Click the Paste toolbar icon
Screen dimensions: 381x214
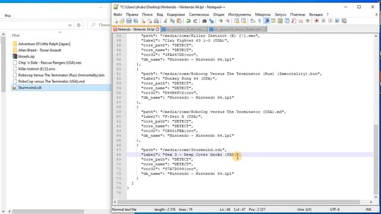point(179,21)
